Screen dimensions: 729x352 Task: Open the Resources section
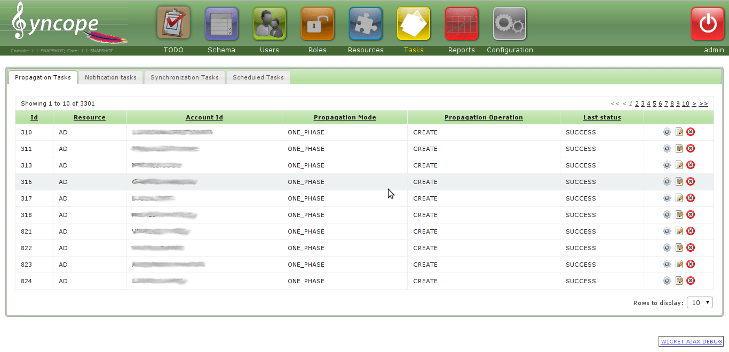[366, 24]
